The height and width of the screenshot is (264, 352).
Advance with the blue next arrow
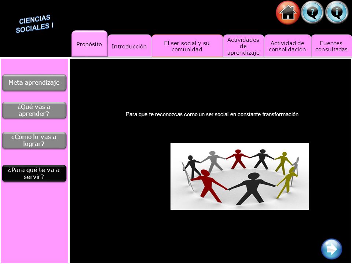pyautogui.click(x=331, y=249)
